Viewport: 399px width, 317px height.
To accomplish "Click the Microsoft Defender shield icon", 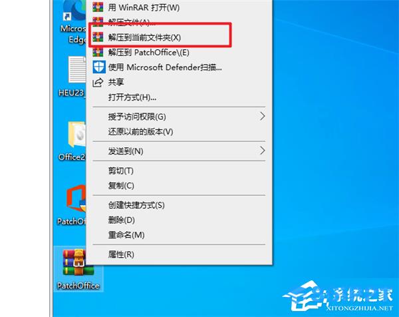I will [98, 67].
